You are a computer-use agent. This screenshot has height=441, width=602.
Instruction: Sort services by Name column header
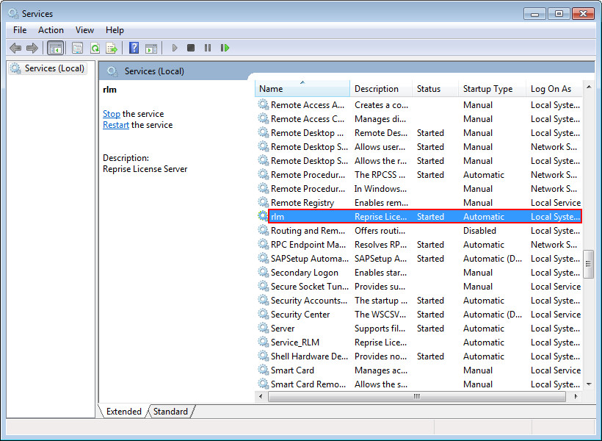pos(302,89)
